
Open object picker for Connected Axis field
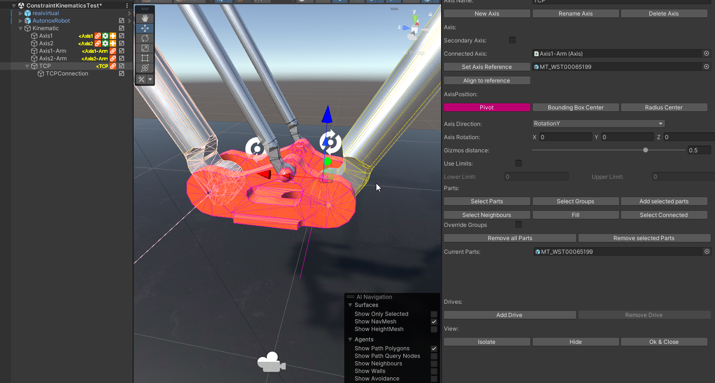click(x=706, y=53)
